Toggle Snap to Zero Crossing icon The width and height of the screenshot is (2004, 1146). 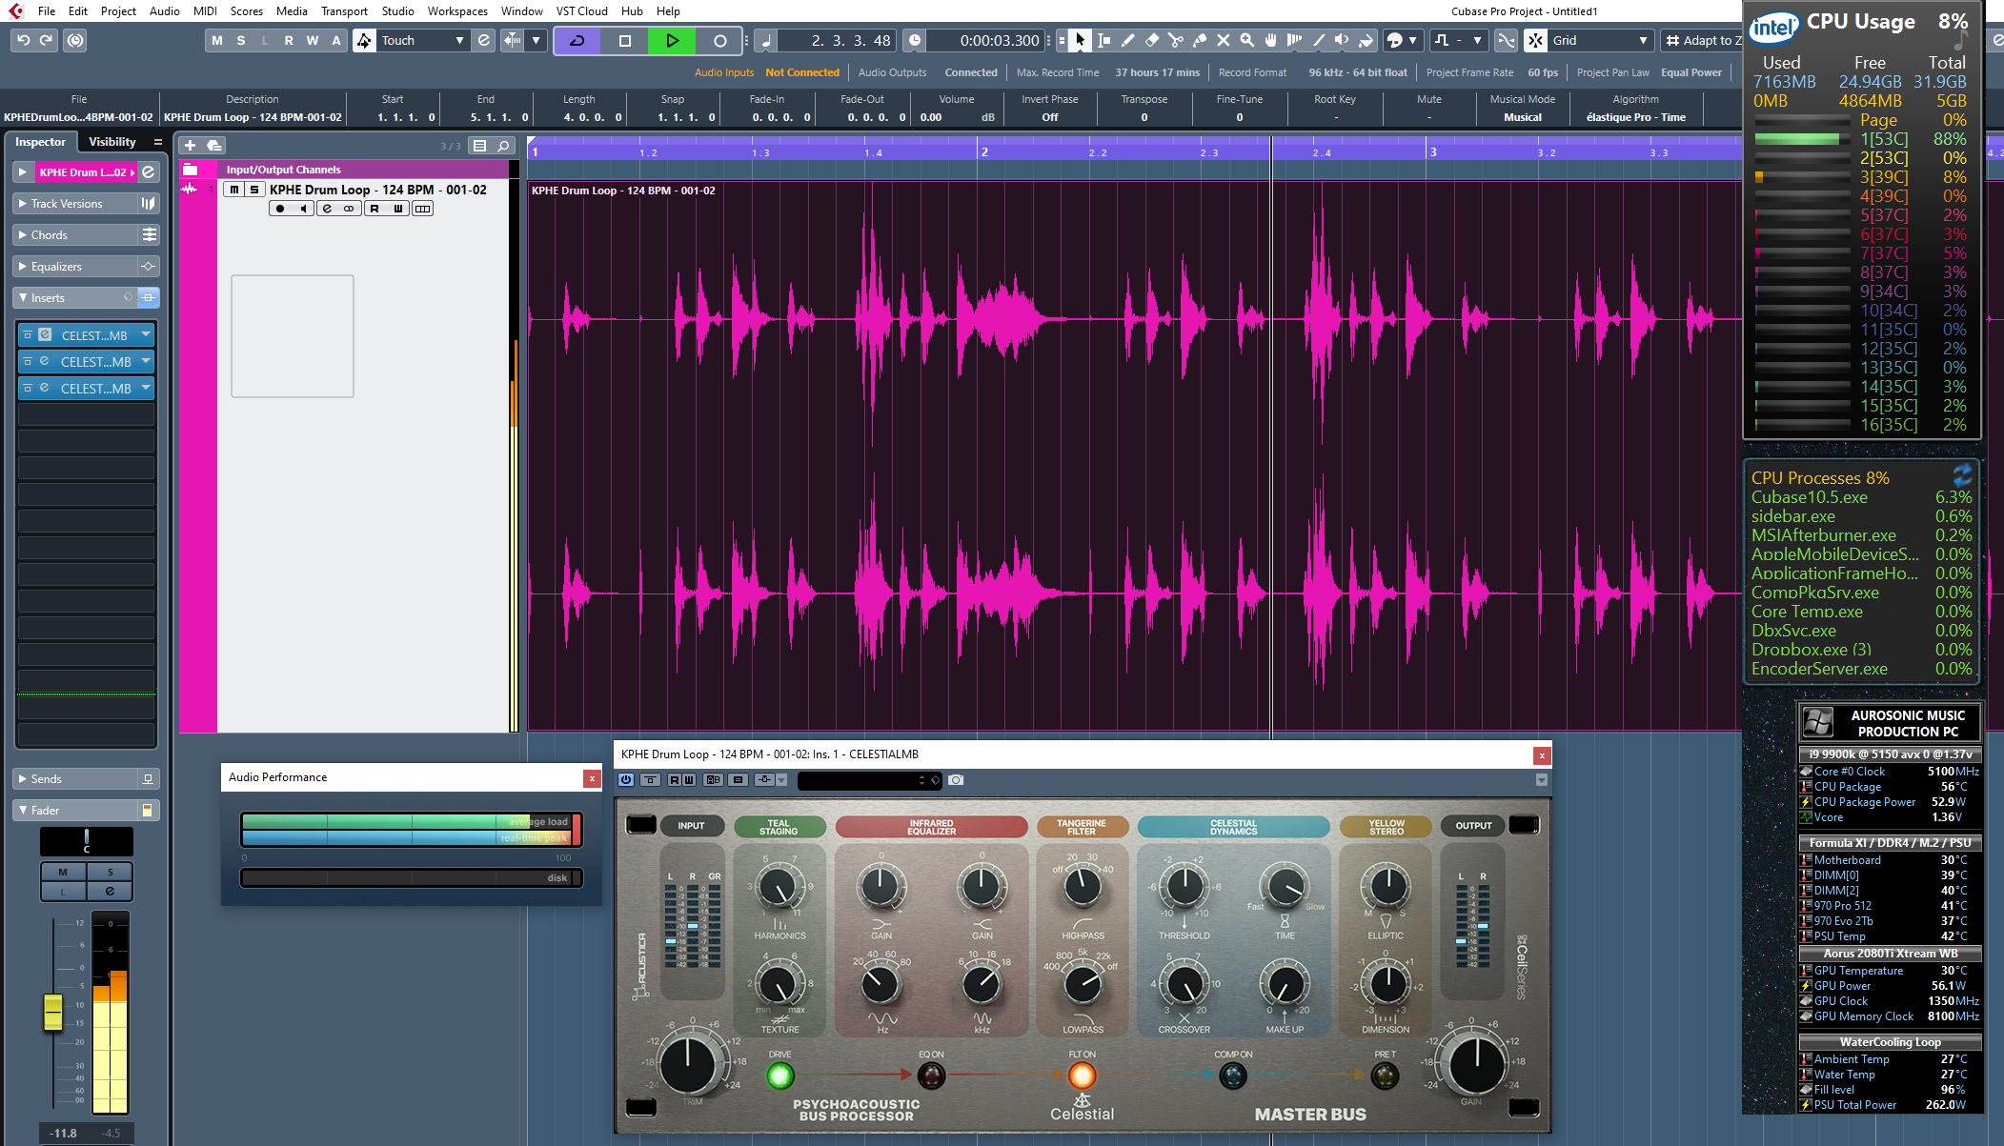[1506, 40]
